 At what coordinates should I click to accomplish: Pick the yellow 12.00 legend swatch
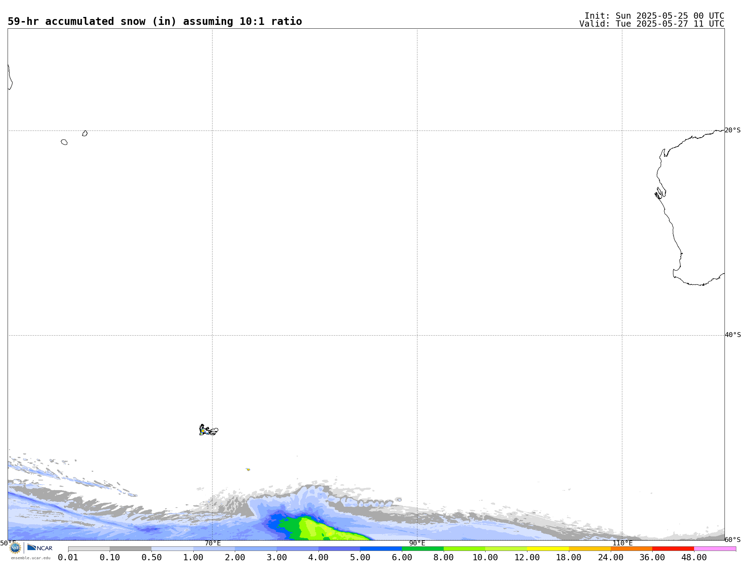(548, 549)
